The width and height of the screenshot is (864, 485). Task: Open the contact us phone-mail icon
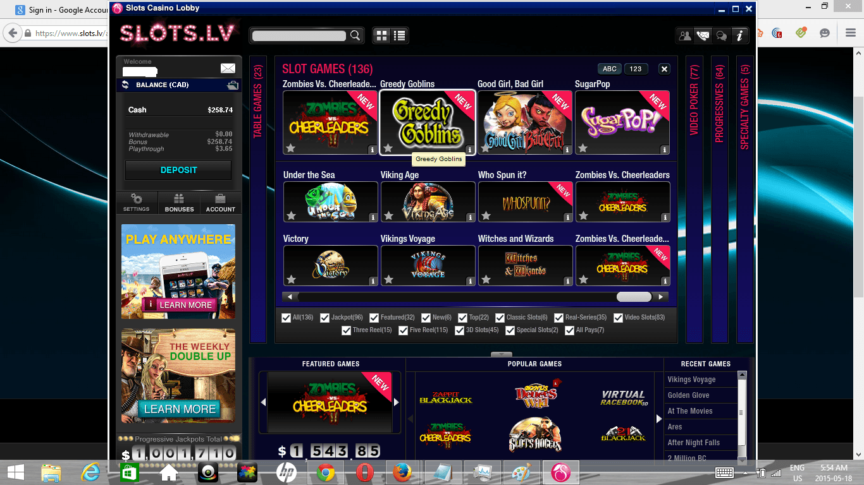[703, 35]
